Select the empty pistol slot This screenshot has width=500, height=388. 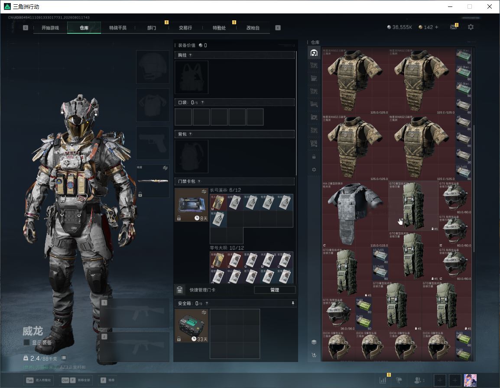click(153, 143)
